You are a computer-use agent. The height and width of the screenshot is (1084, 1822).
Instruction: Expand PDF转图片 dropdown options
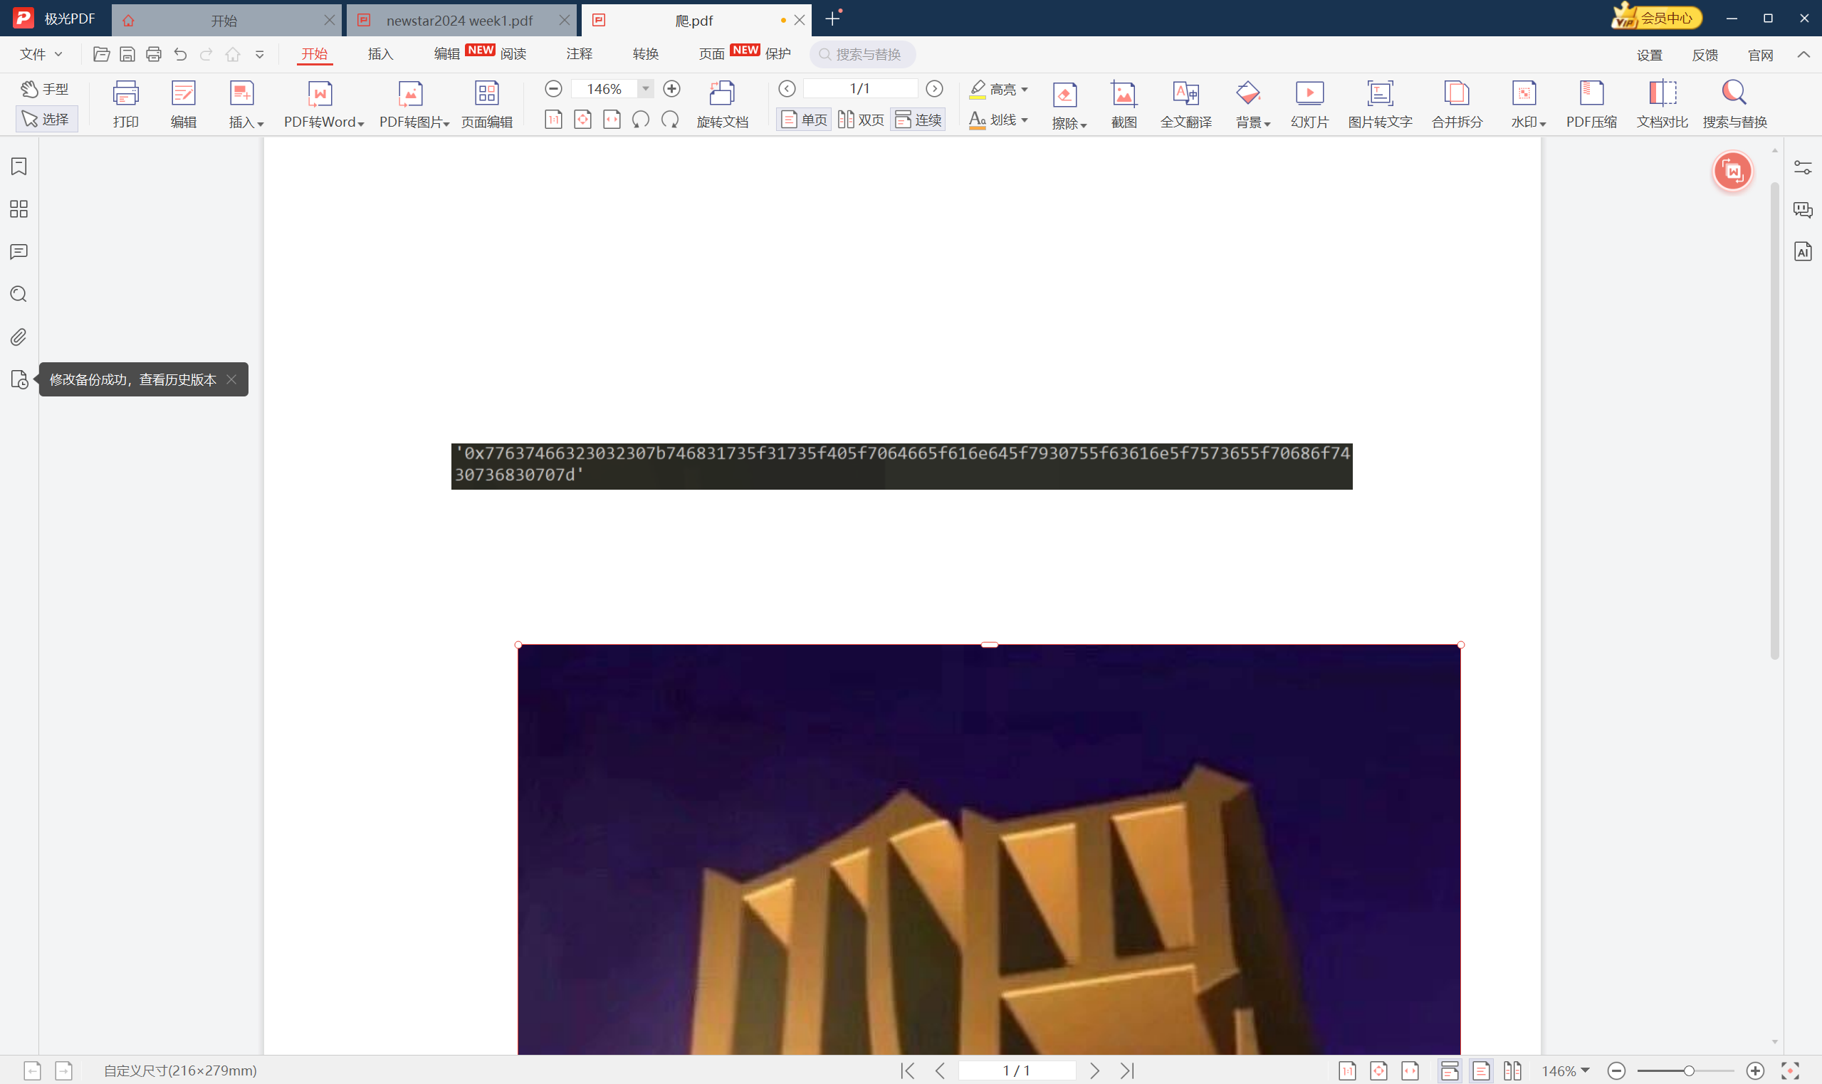click(x=446, y=123)
